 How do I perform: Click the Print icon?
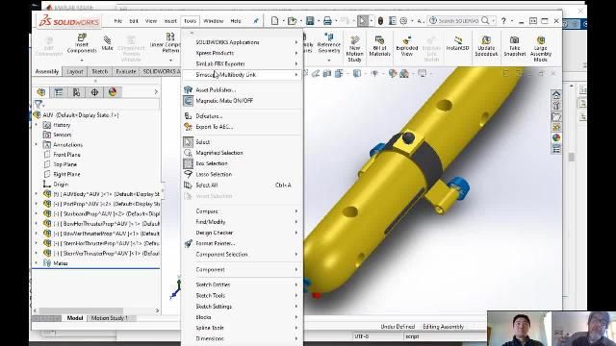(327, 21)
